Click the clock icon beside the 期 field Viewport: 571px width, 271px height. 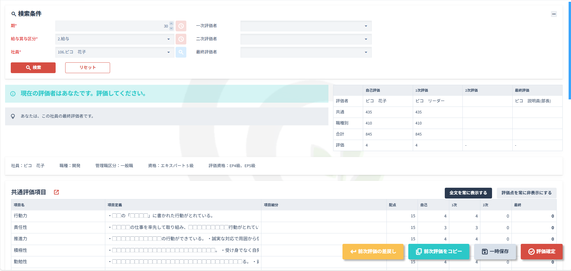[x=181, y=26]
